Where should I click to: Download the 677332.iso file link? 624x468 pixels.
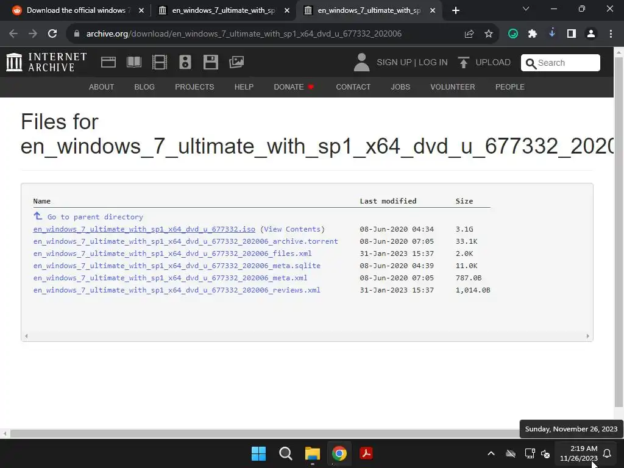tap(144, 229)
